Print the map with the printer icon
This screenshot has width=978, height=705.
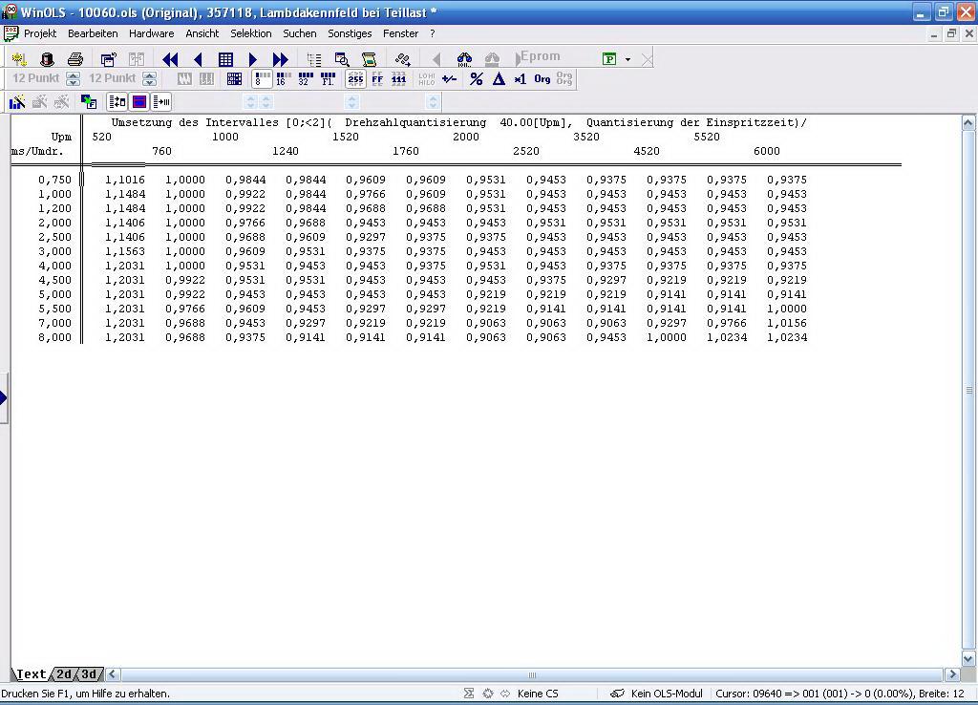point(75,59)
